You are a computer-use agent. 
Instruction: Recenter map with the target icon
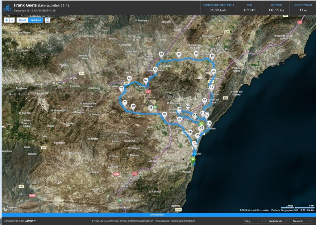(47, 20)
